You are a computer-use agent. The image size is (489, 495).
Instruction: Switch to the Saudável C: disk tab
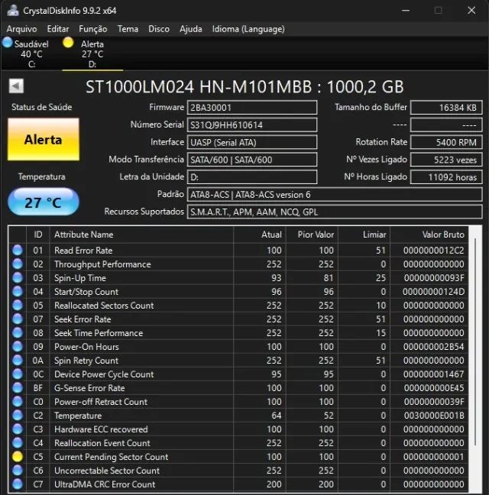tap(31, 53)
